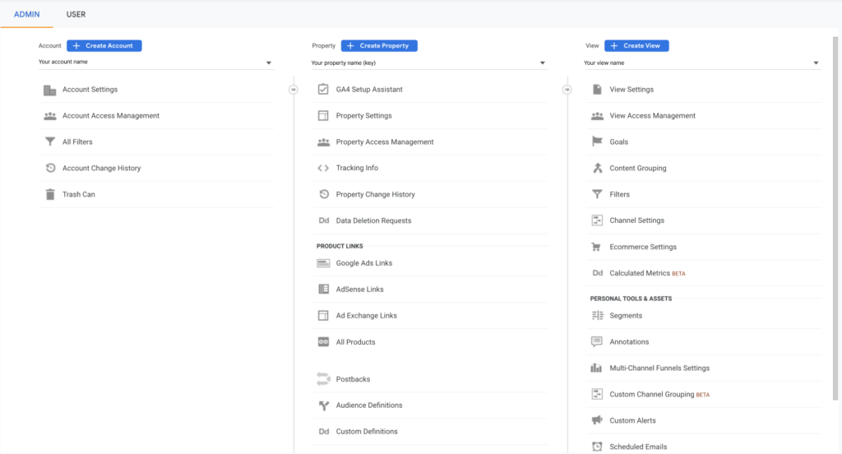Switch to the USER tab
Image resolution: width=842 pixels, height=454 pixels.
[76, 14]
